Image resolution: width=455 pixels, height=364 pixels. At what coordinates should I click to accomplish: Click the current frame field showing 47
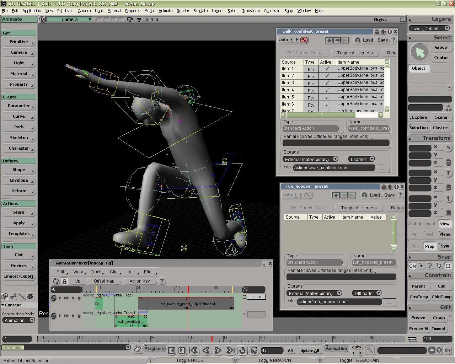click(272, 350)
